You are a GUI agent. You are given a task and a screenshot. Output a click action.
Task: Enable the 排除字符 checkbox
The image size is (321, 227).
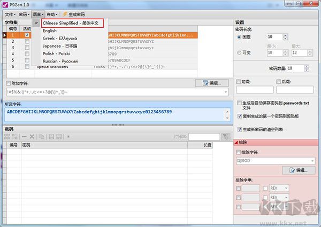point(238,152)
